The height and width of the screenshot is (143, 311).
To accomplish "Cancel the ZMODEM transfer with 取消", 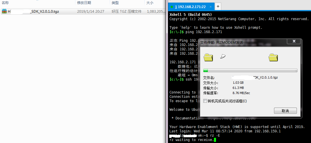I will pyautogui.click(x=285, y=111).
